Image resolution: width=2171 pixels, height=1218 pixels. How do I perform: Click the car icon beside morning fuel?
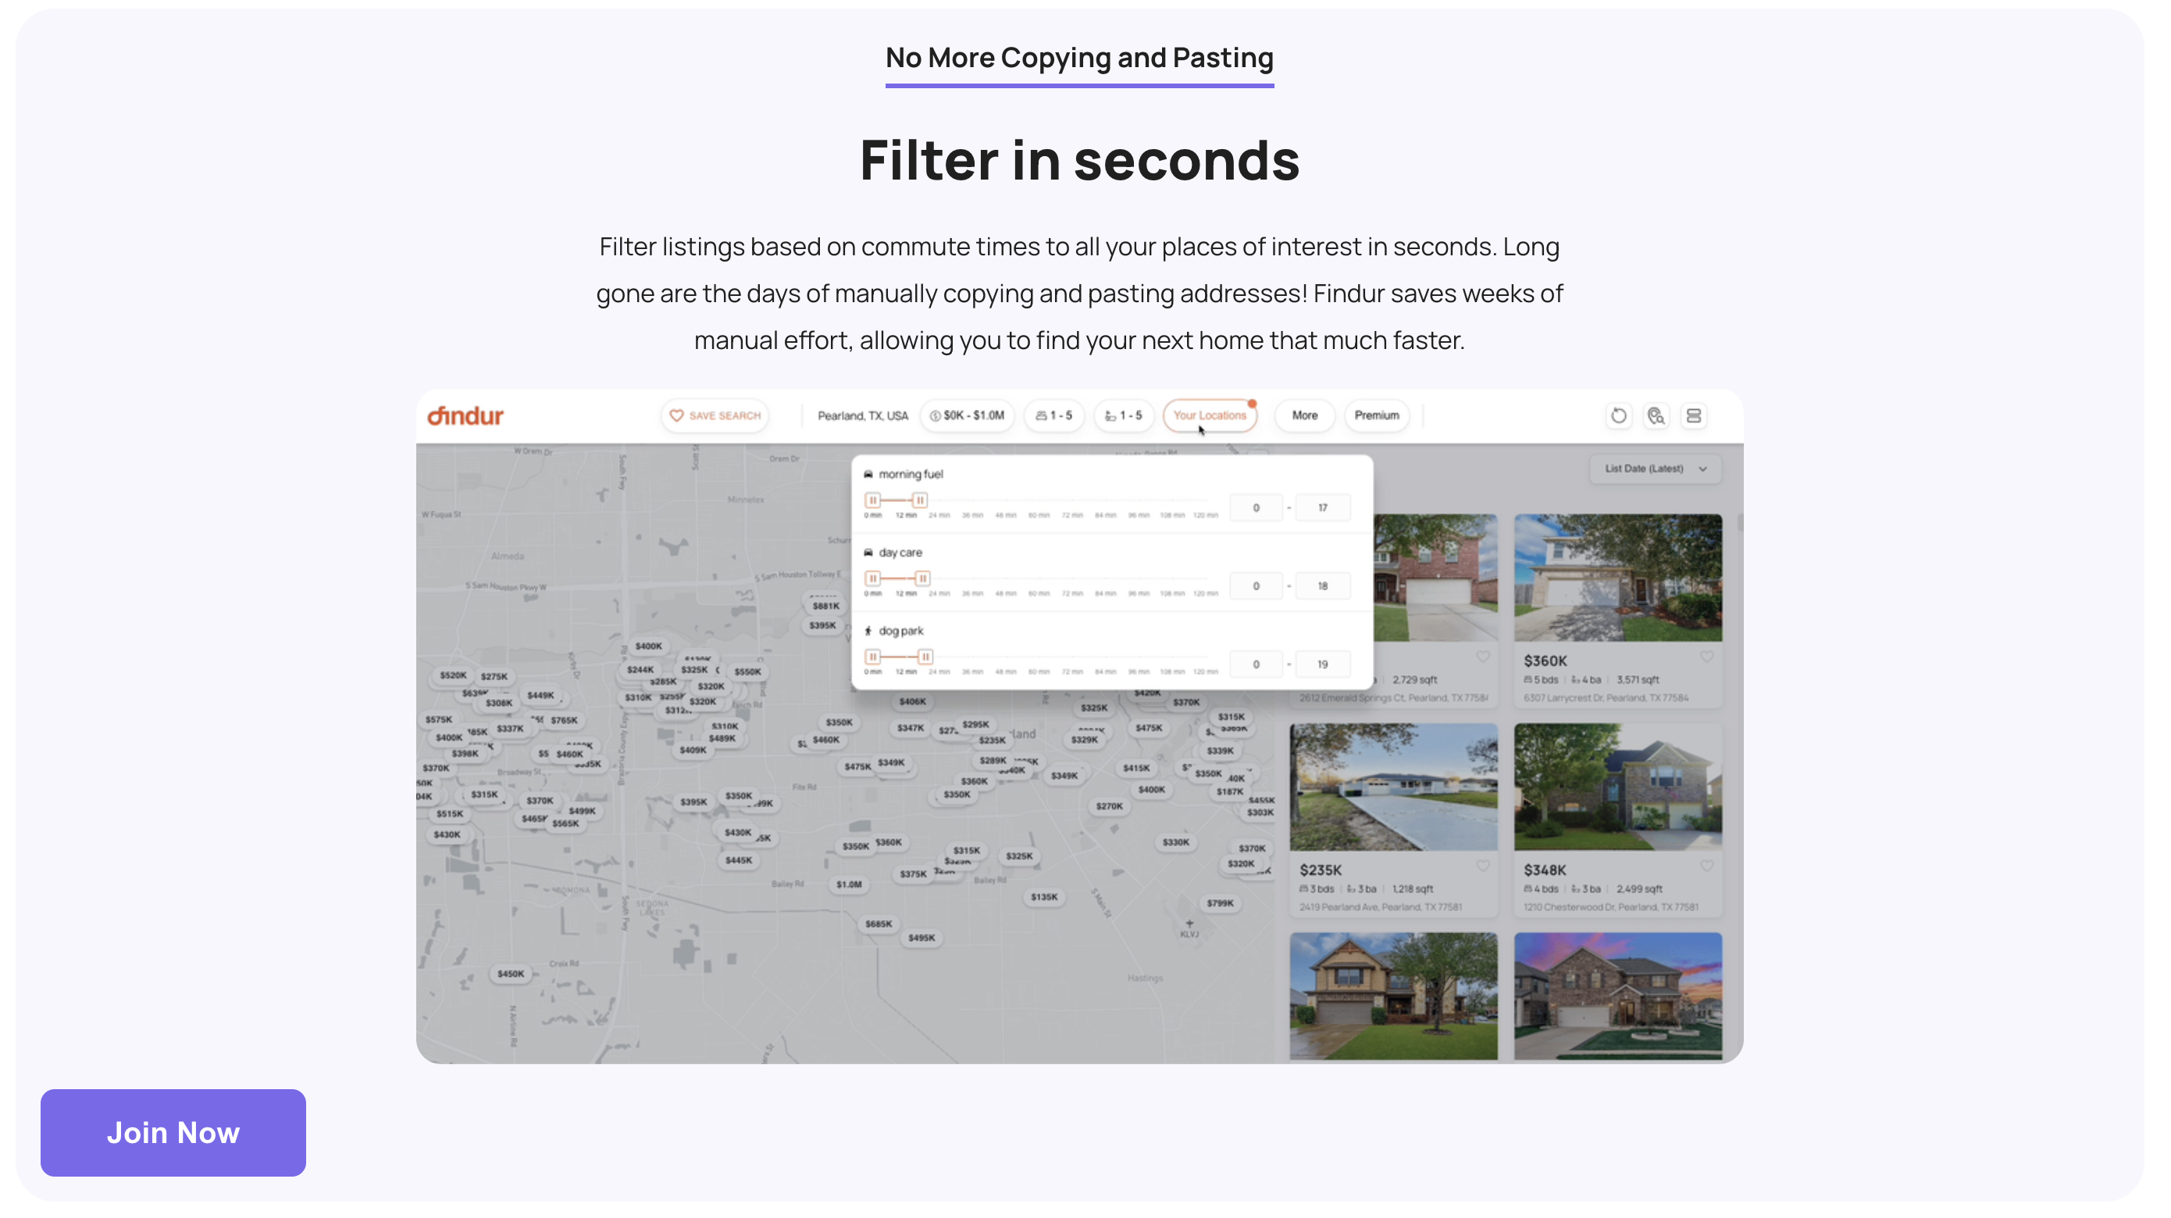tap(868, 474)
